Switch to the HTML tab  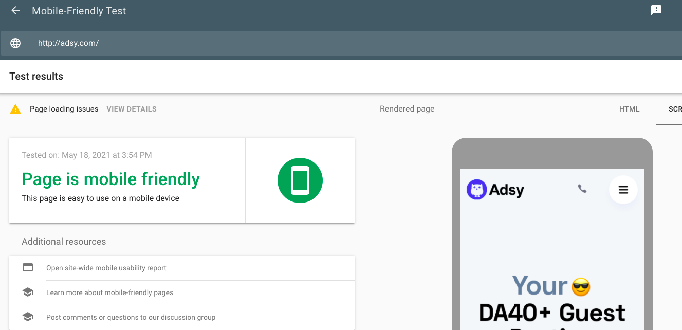(x=629, y=109)
